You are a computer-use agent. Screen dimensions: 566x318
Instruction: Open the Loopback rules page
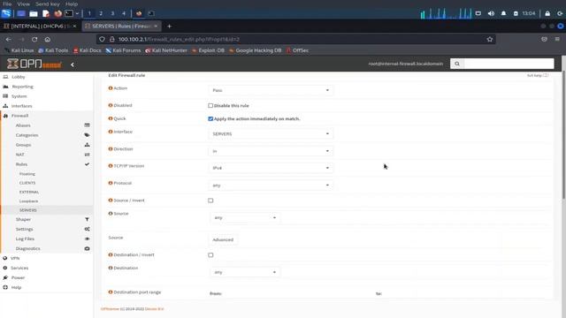click(28, 201)
